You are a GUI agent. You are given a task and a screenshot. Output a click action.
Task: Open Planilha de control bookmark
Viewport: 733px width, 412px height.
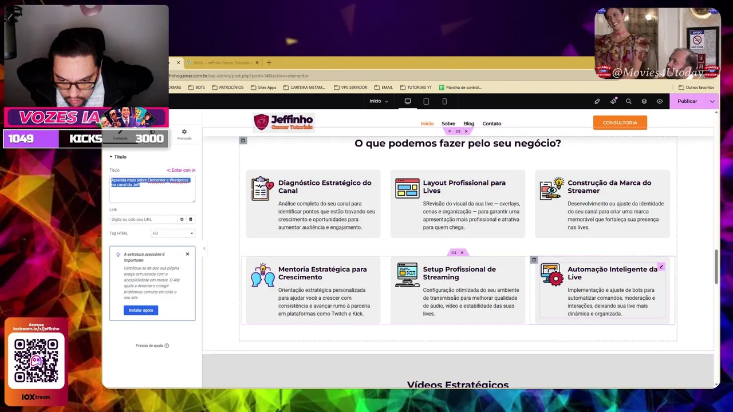pyautogui.click(x=460, y=88)
